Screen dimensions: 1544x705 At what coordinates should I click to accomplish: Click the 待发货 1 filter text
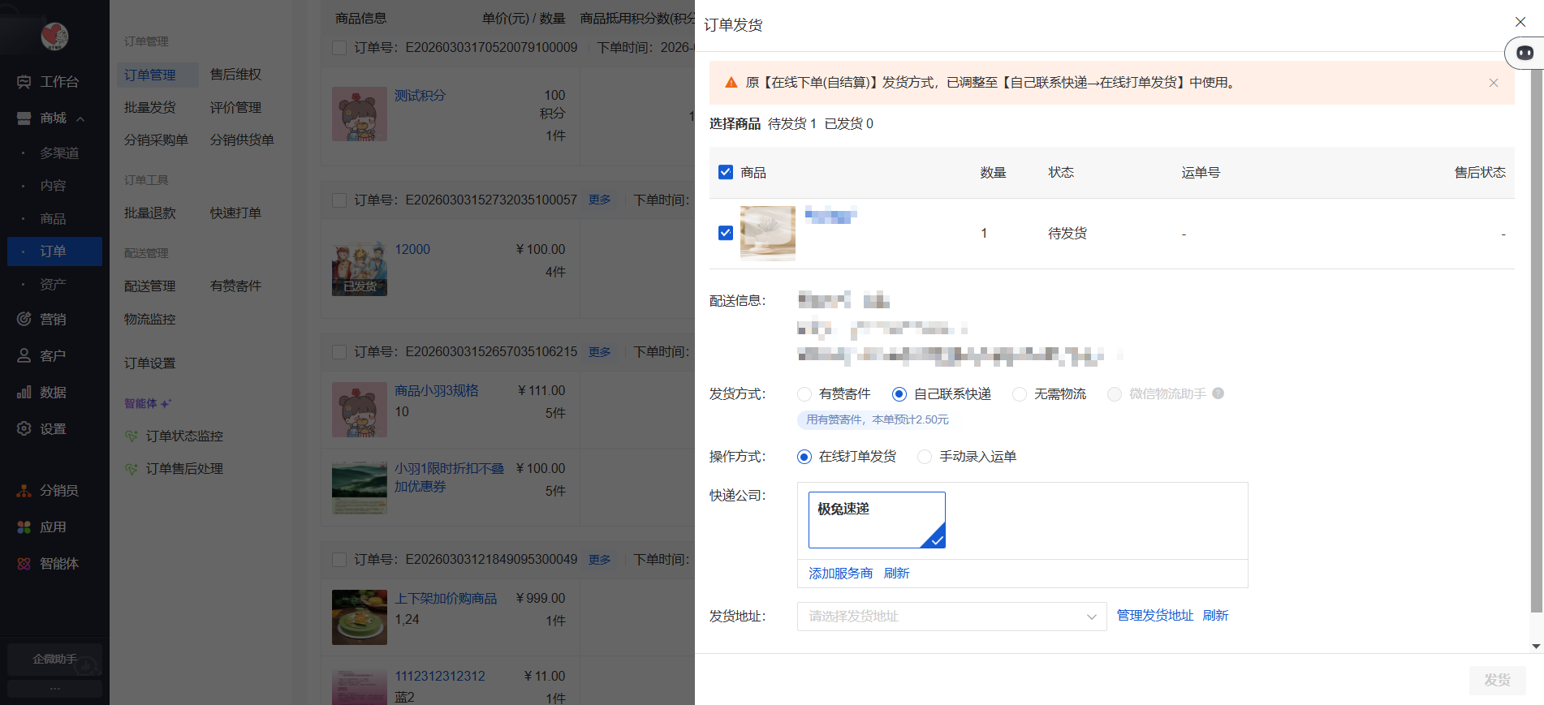(791, 123)
